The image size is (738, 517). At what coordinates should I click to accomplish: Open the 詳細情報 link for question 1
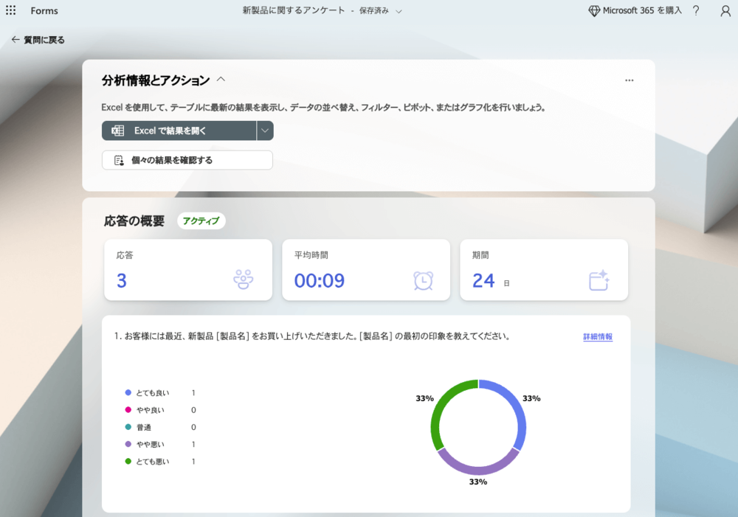(x=598, y=337)
